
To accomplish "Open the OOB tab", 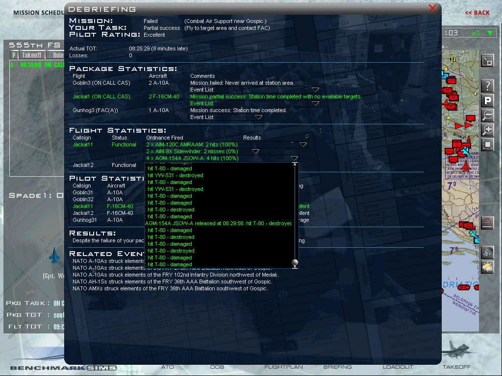I will (x=217, y=367).
